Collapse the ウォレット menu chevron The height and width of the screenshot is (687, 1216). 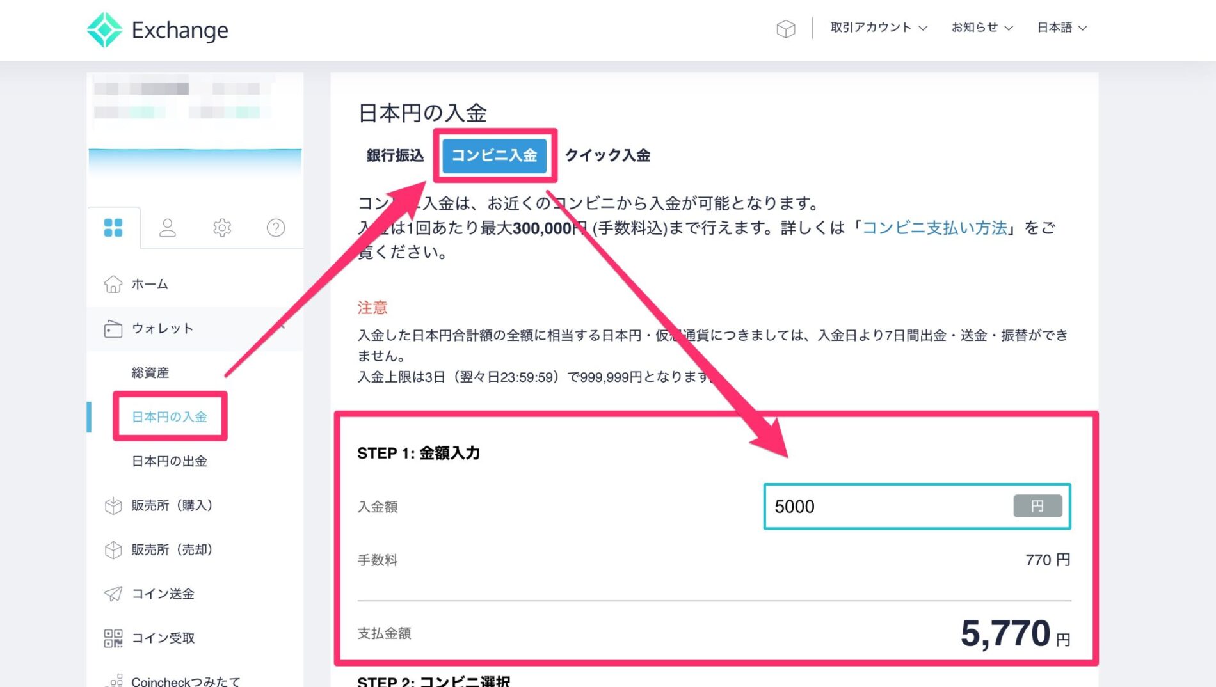pos(282,328)
